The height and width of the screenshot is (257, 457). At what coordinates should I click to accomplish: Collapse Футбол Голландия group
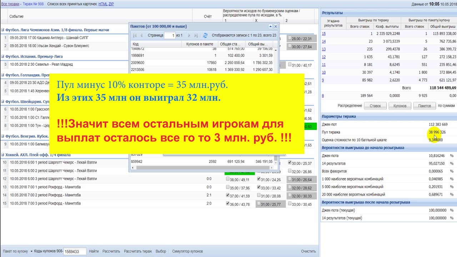click(x=2, y=75)
